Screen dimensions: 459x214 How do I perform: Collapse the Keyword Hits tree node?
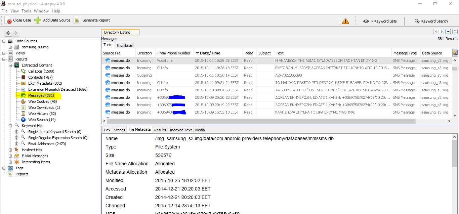point(10,126)
